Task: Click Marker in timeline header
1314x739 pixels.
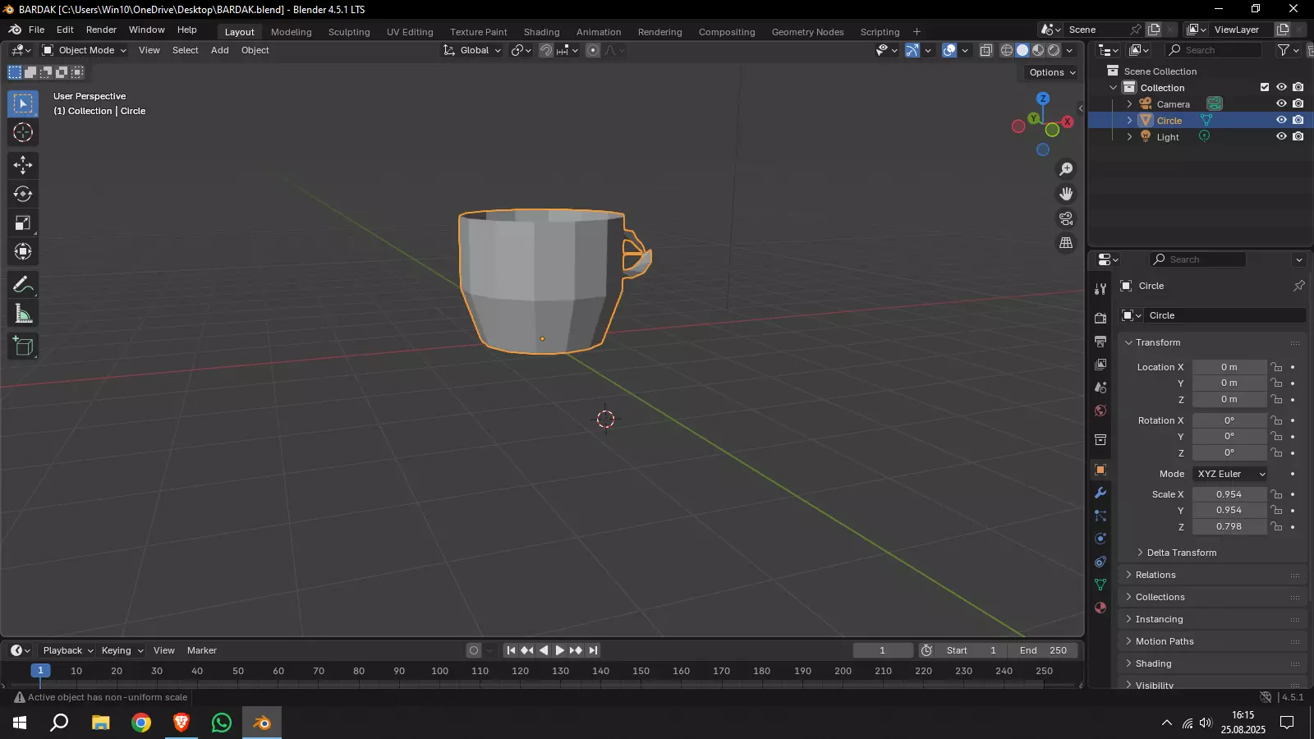Action: pyautogui.click(x=202, y=650)
